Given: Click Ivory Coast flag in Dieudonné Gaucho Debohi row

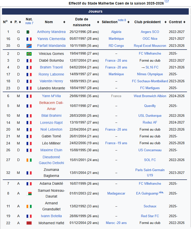Looking at the screenshot, I should pyautogui.click(x=29, y=160).
